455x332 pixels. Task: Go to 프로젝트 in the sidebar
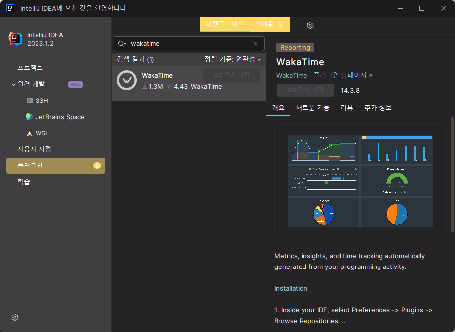coord(30,67)
